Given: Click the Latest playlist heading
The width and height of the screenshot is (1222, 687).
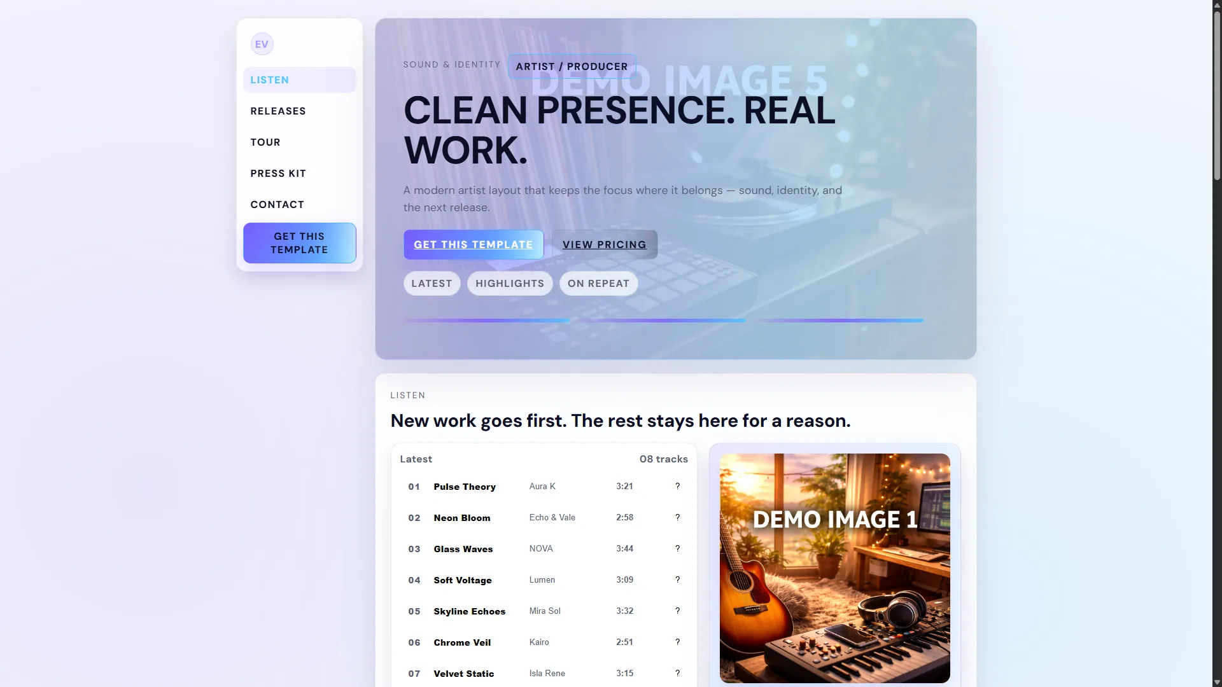Looking at the screenshot, I should click(416, 459).
